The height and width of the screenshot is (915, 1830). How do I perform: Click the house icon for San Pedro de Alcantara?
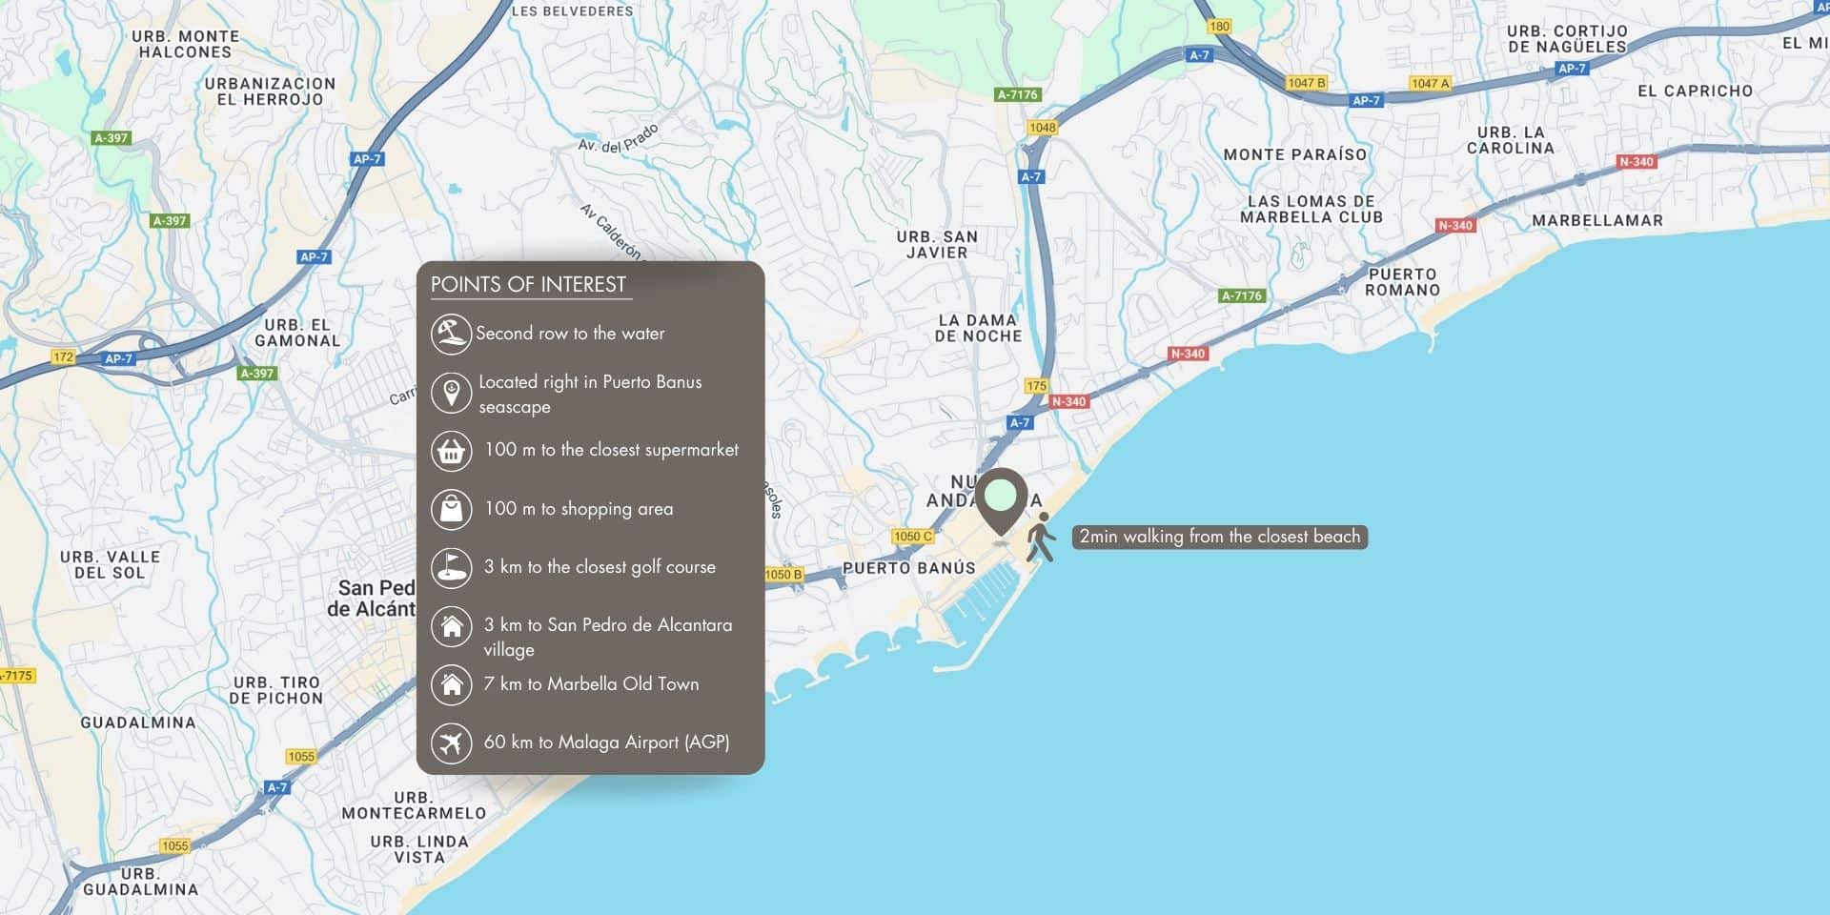(451, 626)
